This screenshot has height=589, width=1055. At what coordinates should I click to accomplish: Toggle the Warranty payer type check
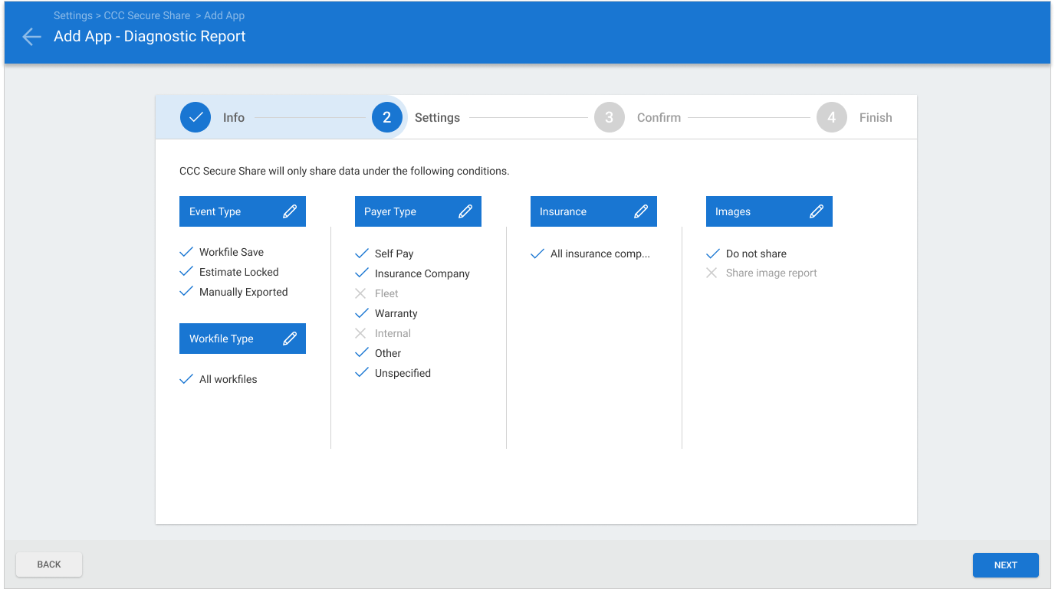pos(362,313)
